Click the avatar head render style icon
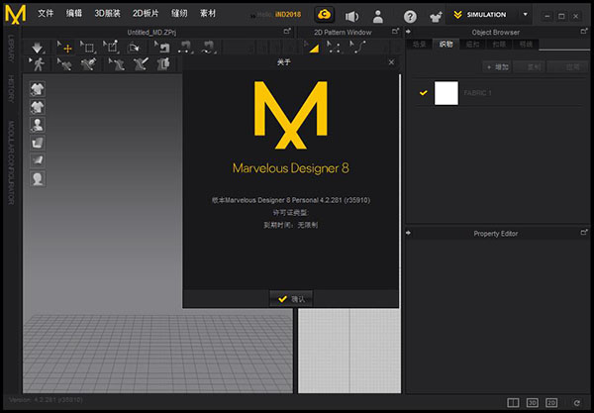594x413 pixels. click(x=38, y=178)
